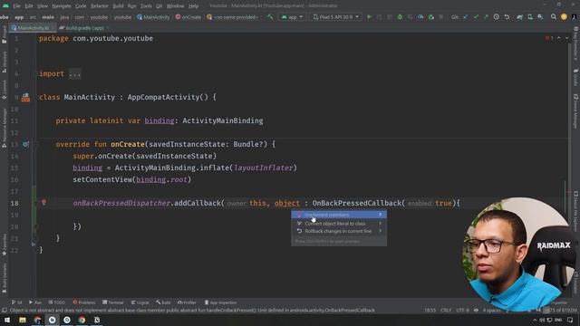Viewport: 580px width, 326px height.
Task: Click the Git push green arrow icon
Action: click(x=486, y=17)
